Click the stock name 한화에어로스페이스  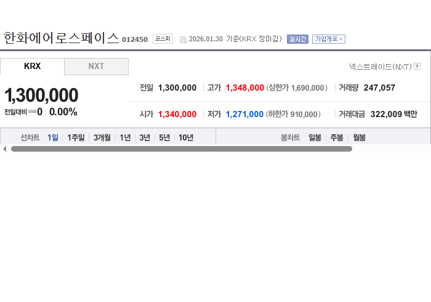[61, 38]
